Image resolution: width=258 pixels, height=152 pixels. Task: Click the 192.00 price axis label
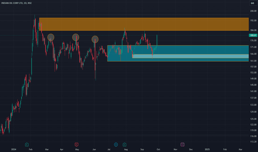click(x=253, y=20)
